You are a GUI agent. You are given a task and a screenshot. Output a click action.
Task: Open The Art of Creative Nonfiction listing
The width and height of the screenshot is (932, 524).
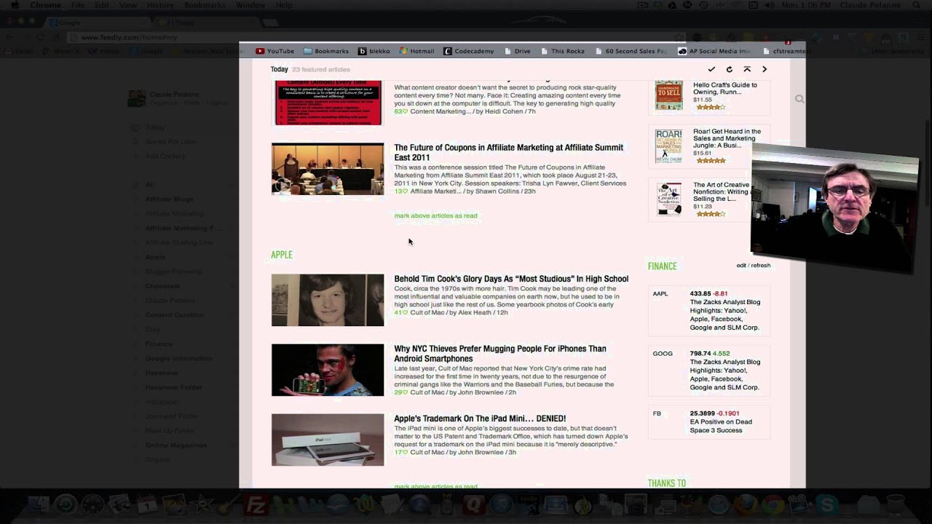tap(721, 192)
